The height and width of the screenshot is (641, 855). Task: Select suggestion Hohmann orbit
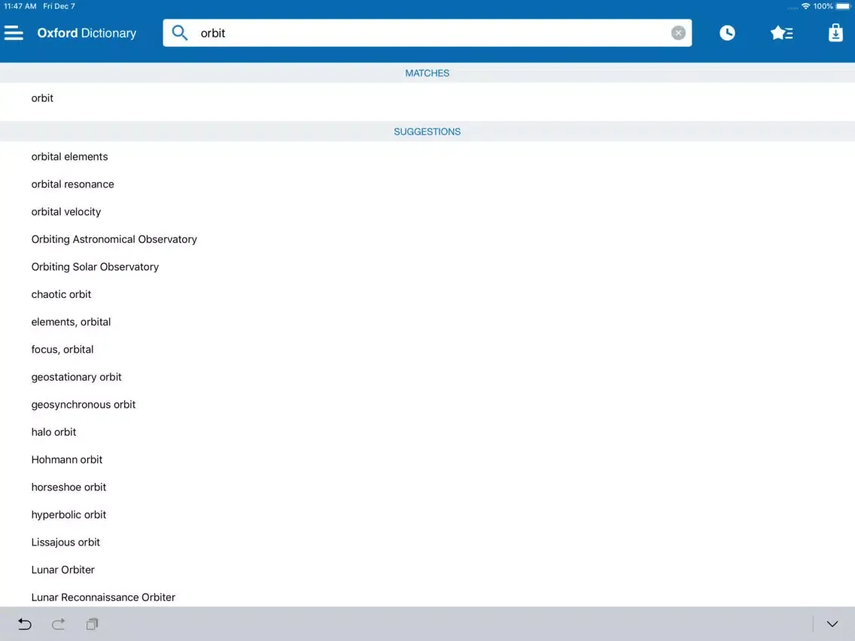[66, 460]
